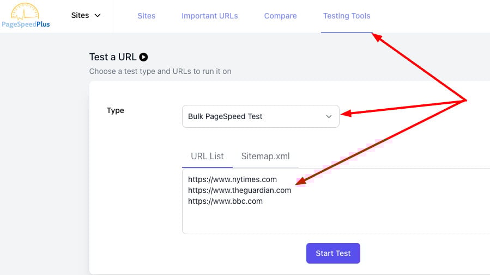The image size is (490, 275).
Task: Open the Important URLs tab
Action: [209, 16]
